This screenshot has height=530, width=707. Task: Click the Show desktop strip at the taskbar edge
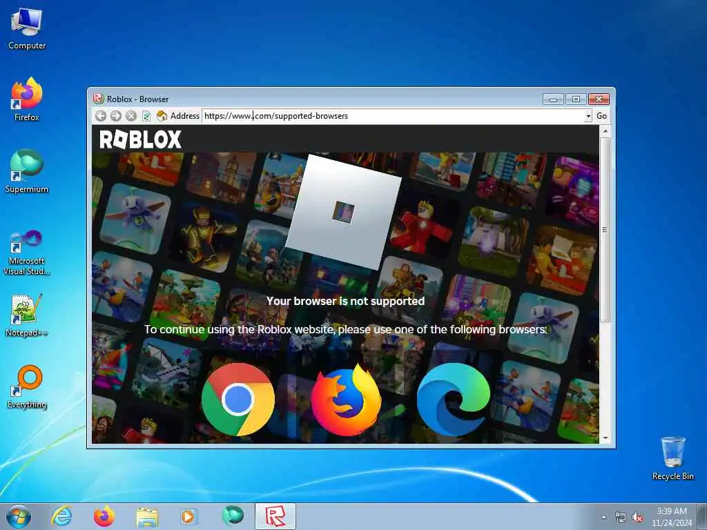pos(702,516)
